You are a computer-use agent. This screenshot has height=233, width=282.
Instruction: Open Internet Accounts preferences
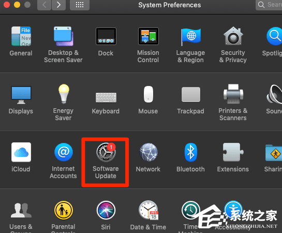pos(64,152)
